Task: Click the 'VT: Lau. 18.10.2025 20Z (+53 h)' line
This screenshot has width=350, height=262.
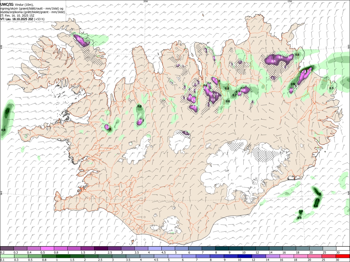Action: click(x=22, y=19)
